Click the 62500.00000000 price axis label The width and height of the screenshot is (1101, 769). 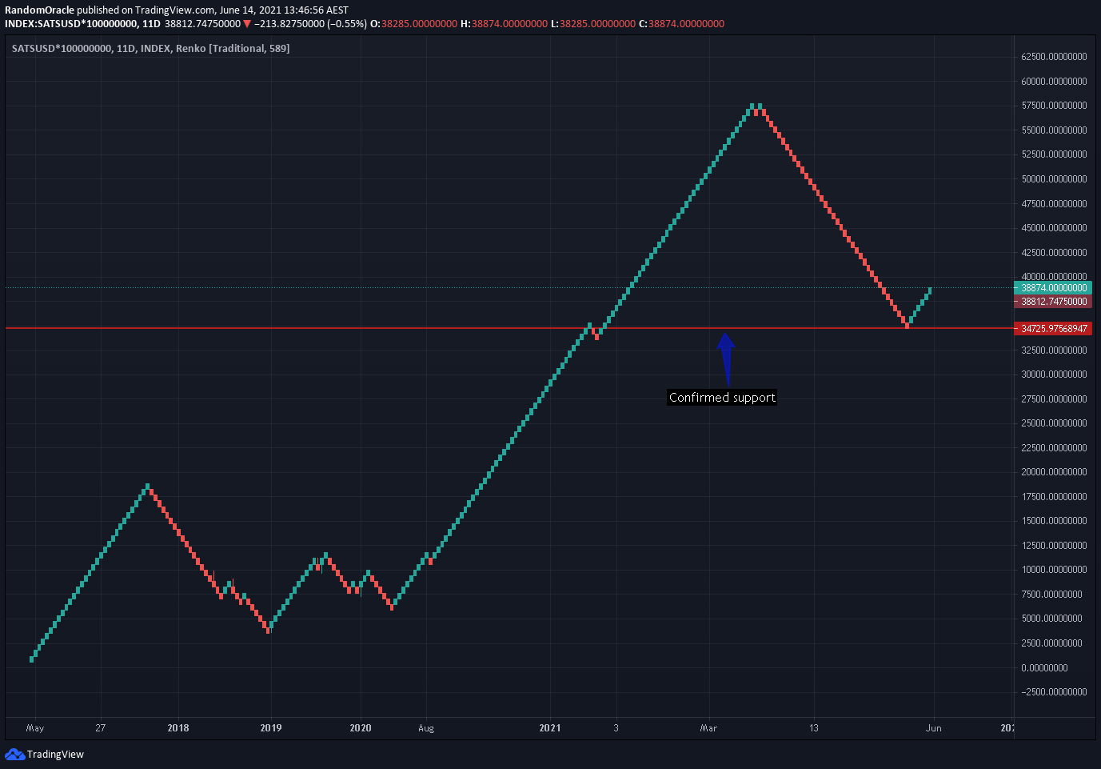coord(1054,57)
